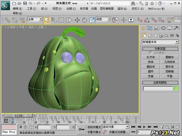Click the 0/100 time slider
This screenshot has height=136, width=182.
[19, 116]
